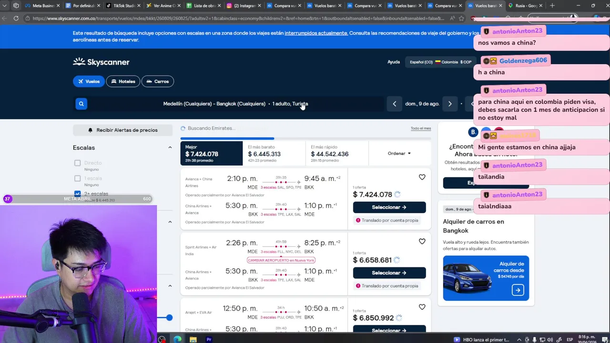Open the browser workspaces icon
The height and width of the screenshot is (343, 610).
(16, 6)
